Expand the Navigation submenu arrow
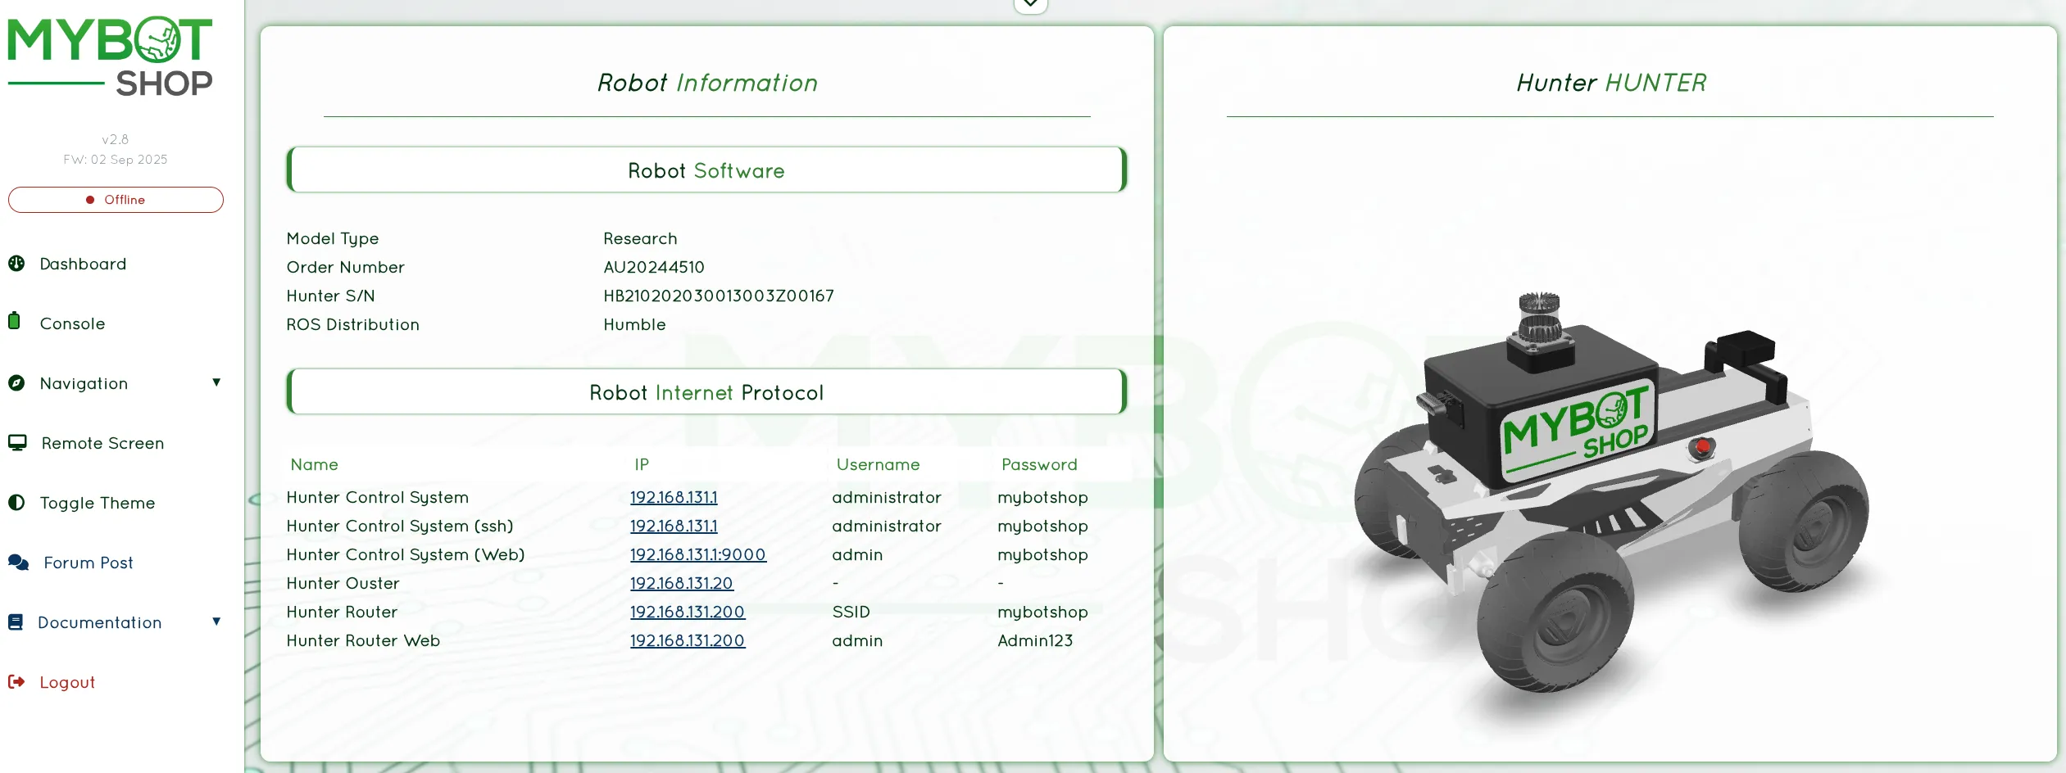 click(216, 382)
